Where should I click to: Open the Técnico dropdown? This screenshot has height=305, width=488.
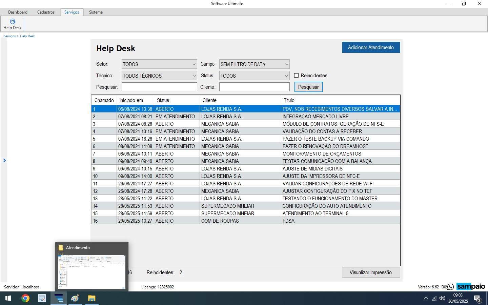click(x=159, y=76)
